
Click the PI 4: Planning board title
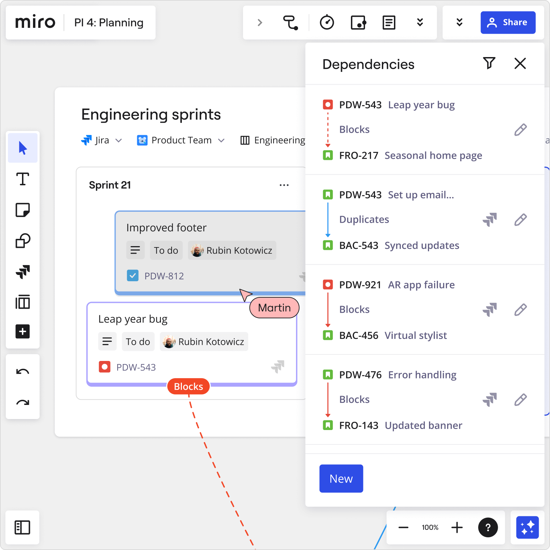point(109,23)
